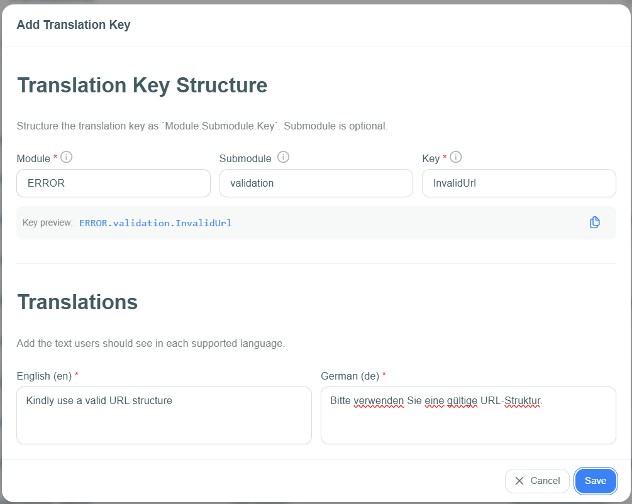Click the English (en) translation textarea

click(x=164, y=415)
